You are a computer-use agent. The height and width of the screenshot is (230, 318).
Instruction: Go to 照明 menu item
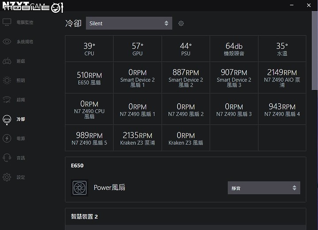(x=21, y=80)
